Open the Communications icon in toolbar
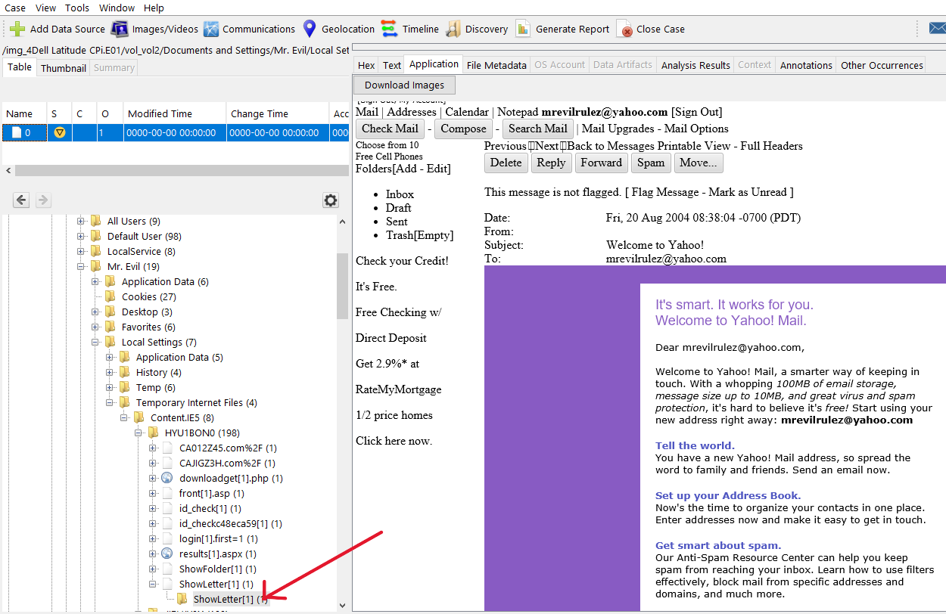946x614 pixels. coord(211,29)
